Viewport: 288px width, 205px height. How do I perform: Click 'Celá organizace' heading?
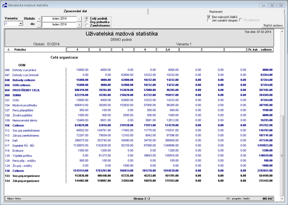[x=64, y=57]
